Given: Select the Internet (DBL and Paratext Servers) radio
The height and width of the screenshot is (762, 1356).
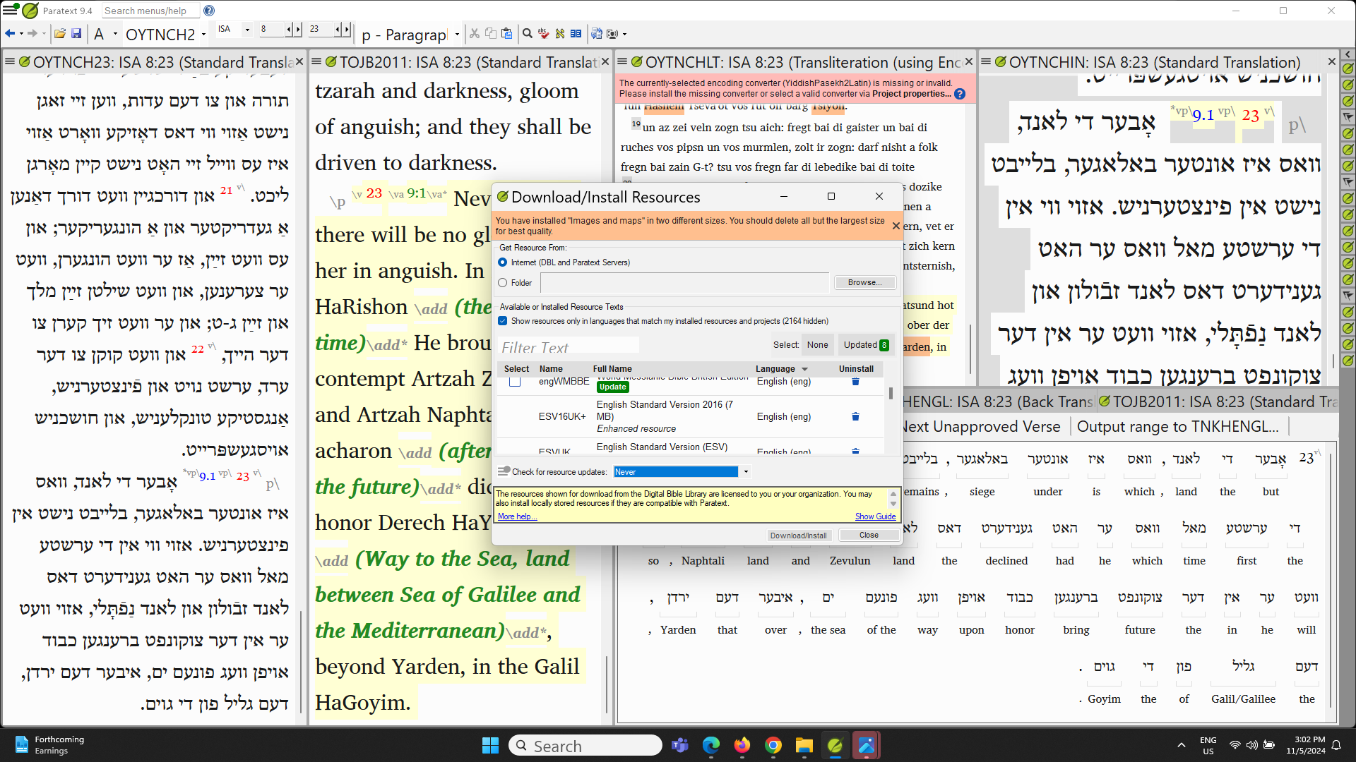Looking at the screenshot, I should click(503, 262).
